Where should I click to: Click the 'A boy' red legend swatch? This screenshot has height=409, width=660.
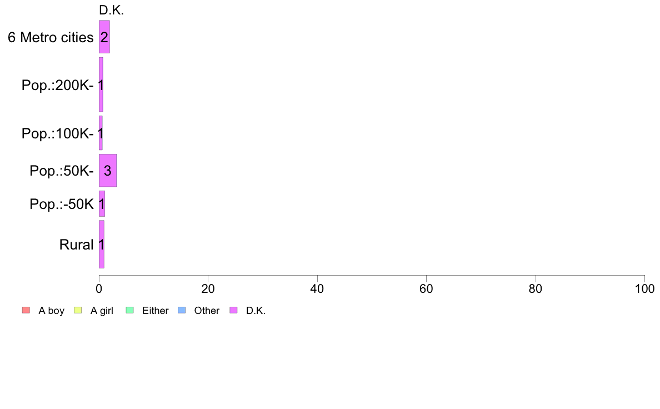coord(26,311)
